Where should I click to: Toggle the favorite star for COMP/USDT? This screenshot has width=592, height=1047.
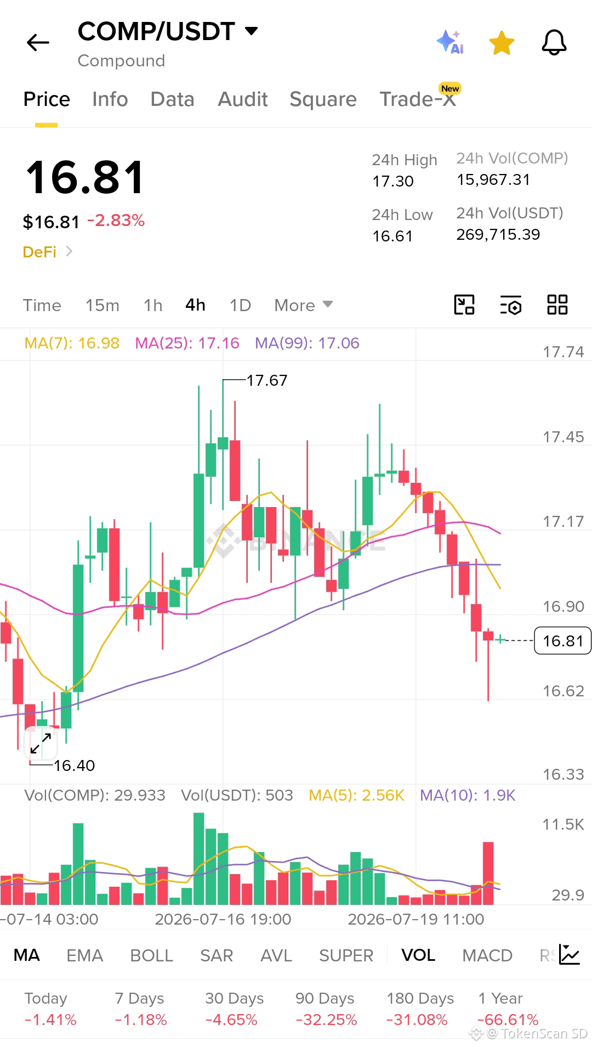click(x=502, y=43)
